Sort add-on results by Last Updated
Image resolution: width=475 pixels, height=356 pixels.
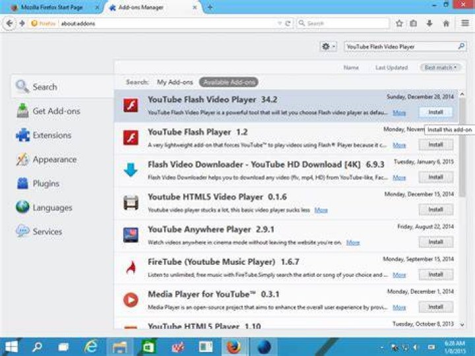[x=391, y=67]
